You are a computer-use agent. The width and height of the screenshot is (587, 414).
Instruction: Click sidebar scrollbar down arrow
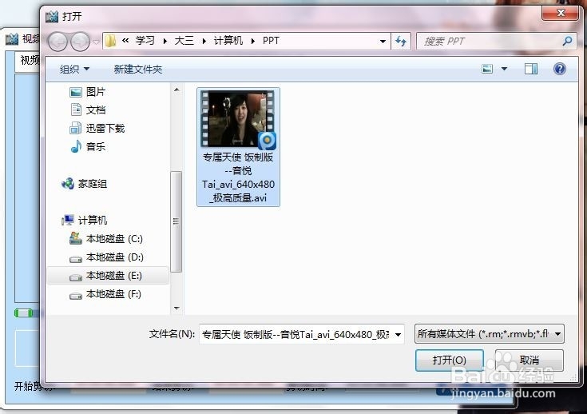[x=176, y=309]
